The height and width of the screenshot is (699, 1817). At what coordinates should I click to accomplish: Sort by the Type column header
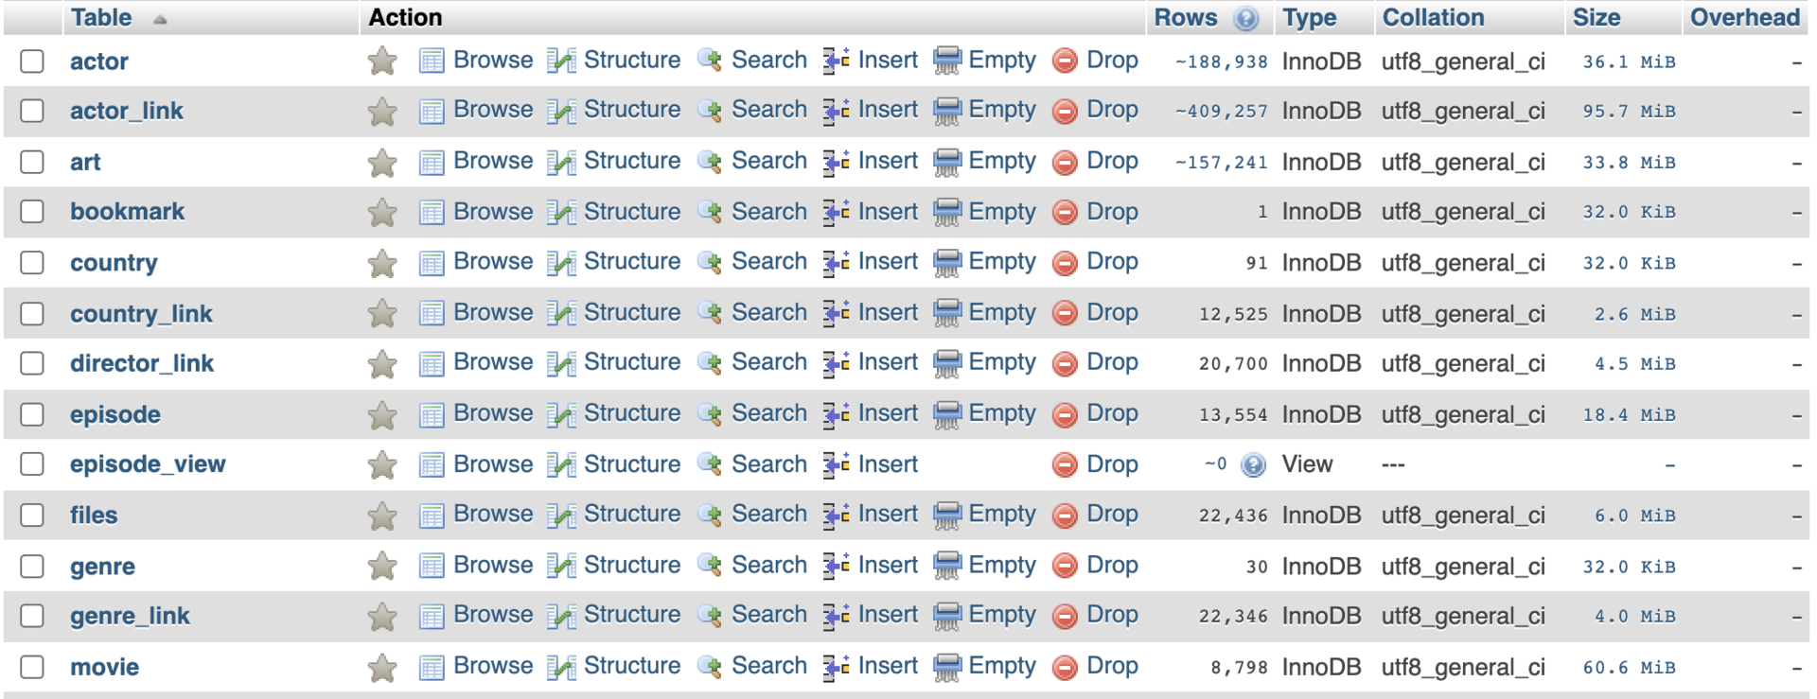[x=1309, y=18]
